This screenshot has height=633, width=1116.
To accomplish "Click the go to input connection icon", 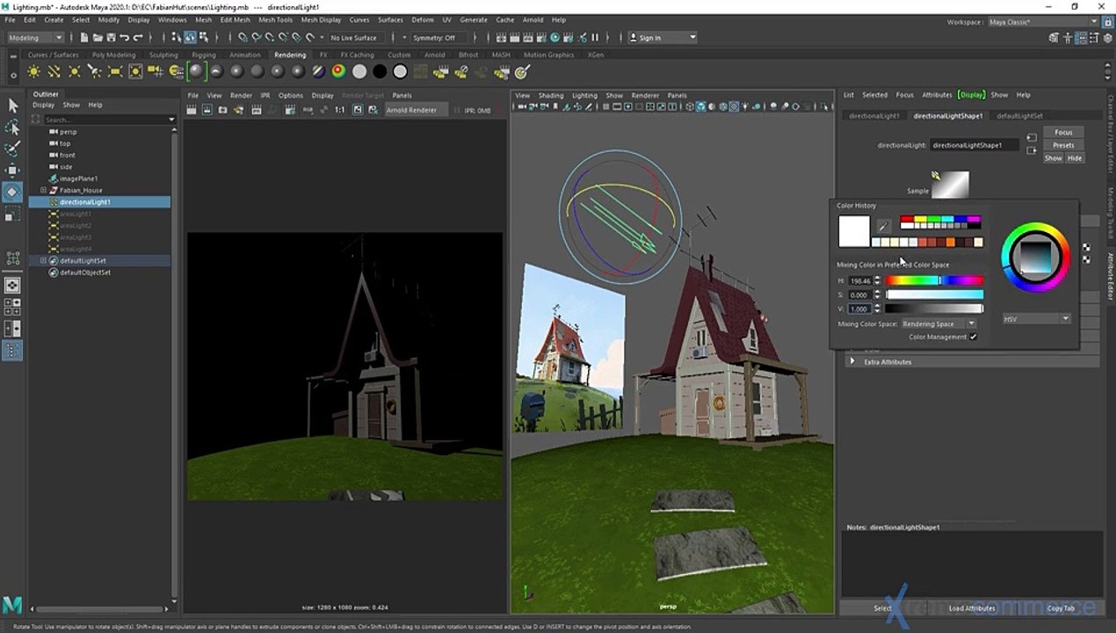I will pyautogui.click(x=1032, y=139).
